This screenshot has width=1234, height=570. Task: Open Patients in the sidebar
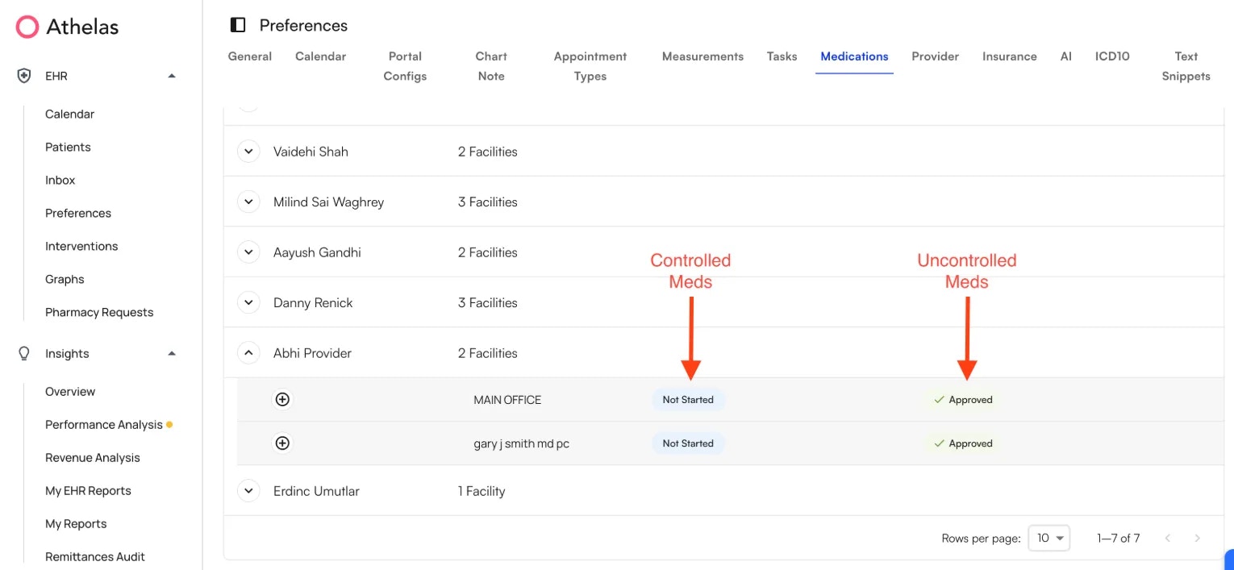click(68, 147)
